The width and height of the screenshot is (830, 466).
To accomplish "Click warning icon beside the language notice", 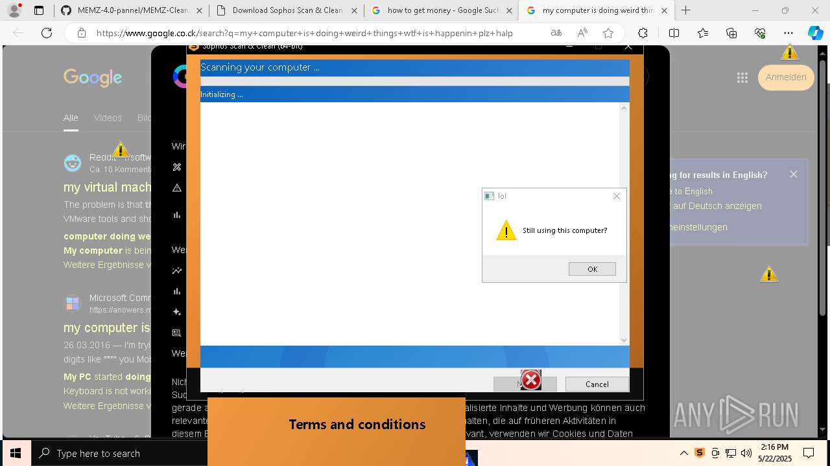I will click(x=769, y=274).
